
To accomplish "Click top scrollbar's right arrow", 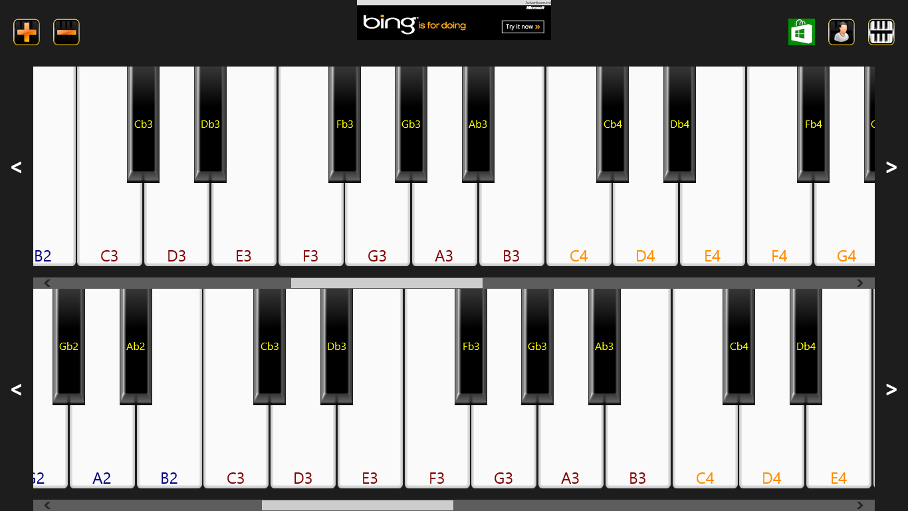I will [860, 283].
